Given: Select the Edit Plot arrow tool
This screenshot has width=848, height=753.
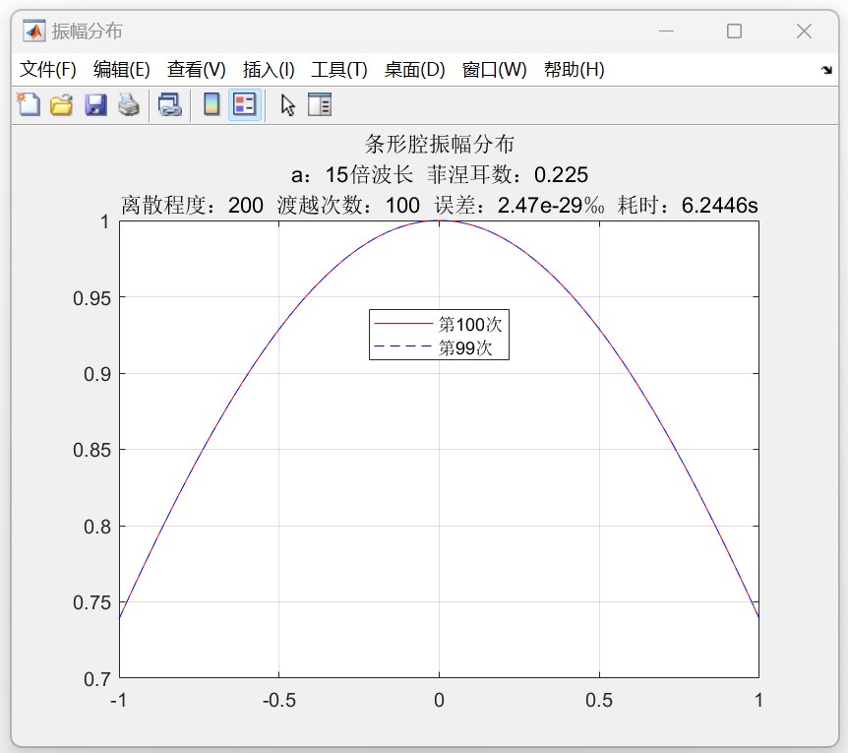Looking at the screenshot, I should pos(287,105).
